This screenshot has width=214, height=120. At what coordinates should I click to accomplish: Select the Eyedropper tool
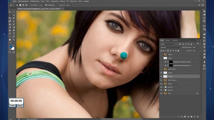14,18
